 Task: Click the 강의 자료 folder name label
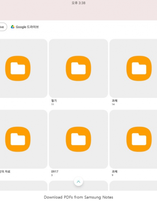tap(5, 171)
